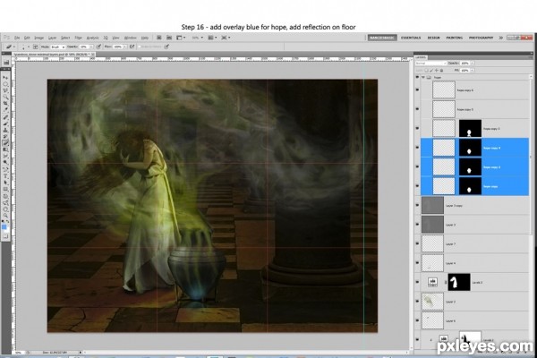Viewport: 537px width, 358px height.
Task: Toggle visibility of Hope copy 3 layer
Action: pyautogui.click(x=417, y=129)
